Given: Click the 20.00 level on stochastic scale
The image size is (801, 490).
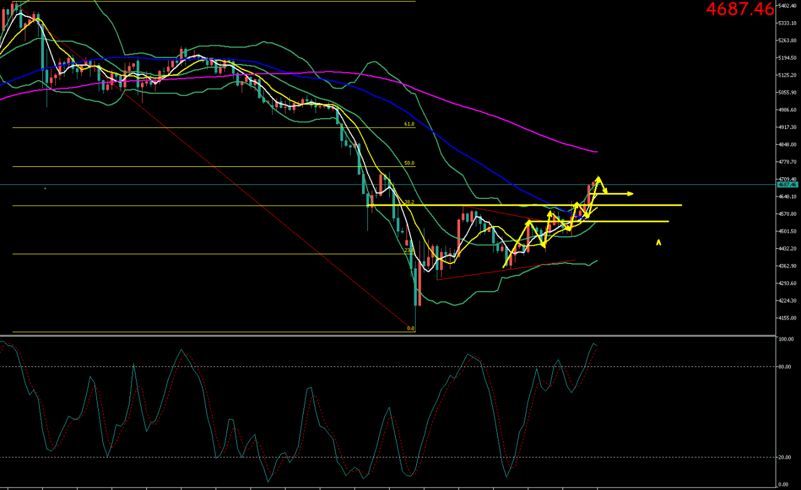Looking at the screenshot, I should 785,457.
